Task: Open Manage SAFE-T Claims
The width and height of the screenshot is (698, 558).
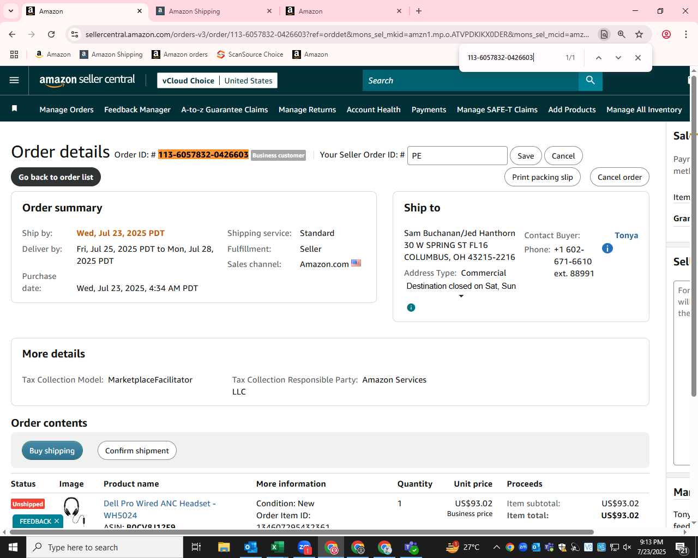Action: (x=497, y=110)
